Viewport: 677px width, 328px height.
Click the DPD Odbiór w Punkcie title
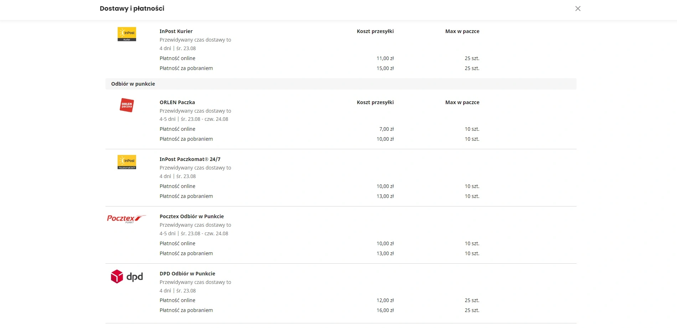pos(187,274)
